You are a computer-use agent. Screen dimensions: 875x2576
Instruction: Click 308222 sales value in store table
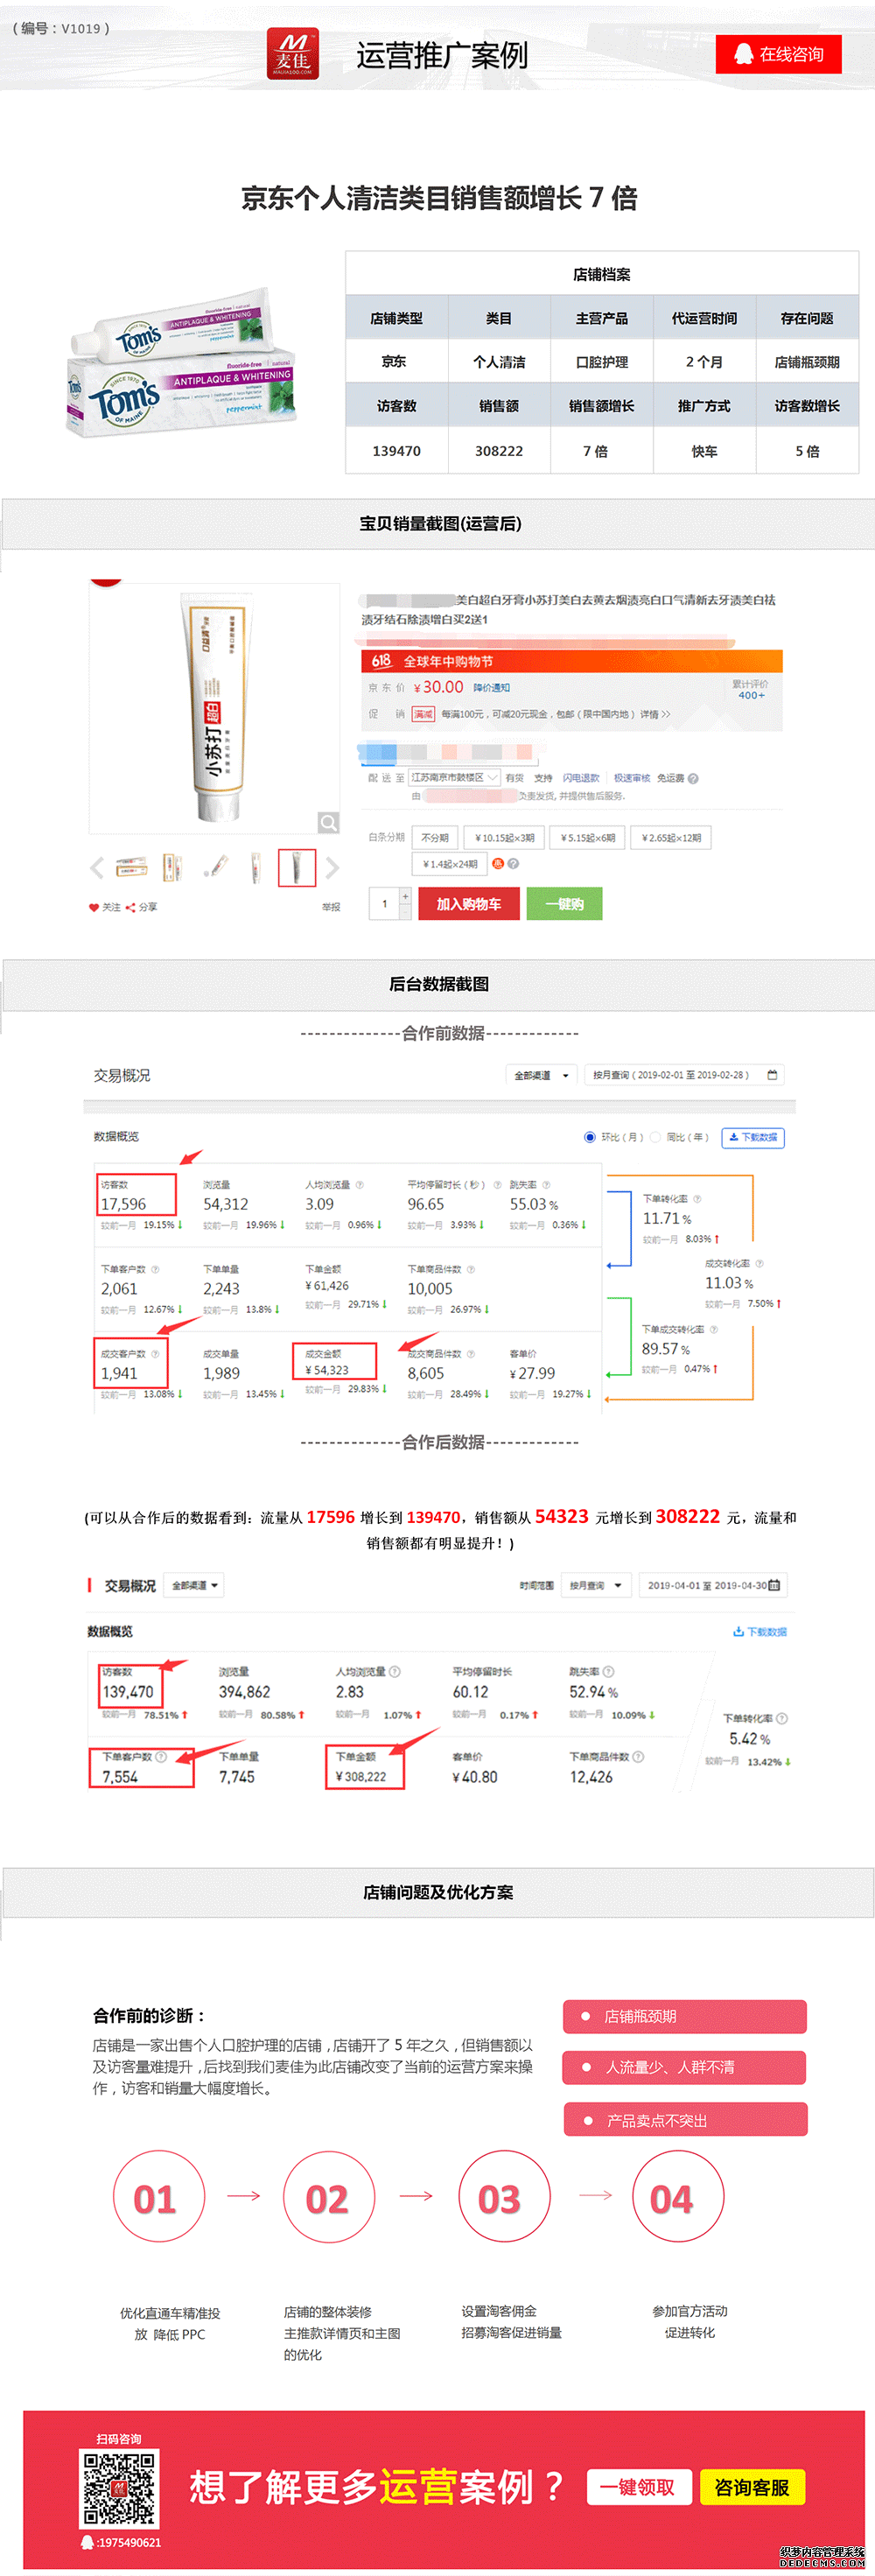coord(499,450)
